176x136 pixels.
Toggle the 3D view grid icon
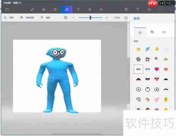point(66,18)
